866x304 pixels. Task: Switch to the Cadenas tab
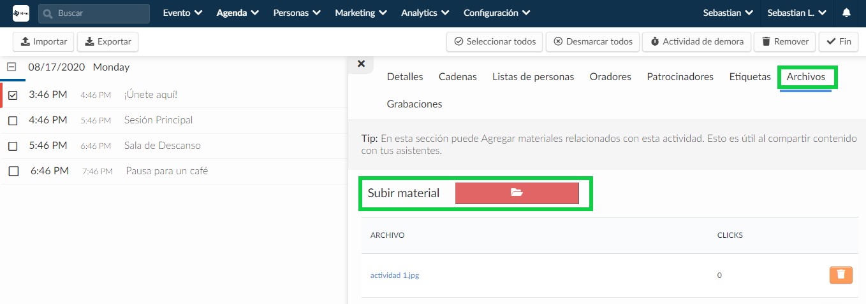point(458,76)
